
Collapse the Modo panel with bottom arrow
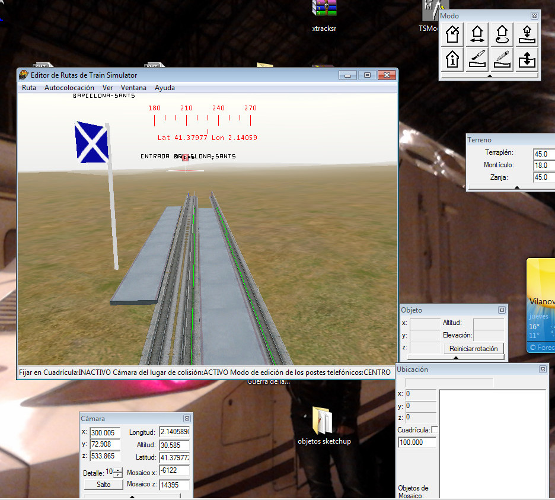489,76
